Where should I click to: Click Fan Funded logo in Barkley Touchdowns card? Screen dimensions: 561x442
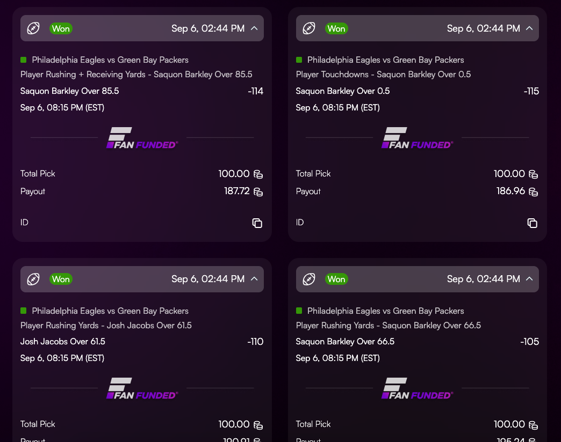coord(417,138)
